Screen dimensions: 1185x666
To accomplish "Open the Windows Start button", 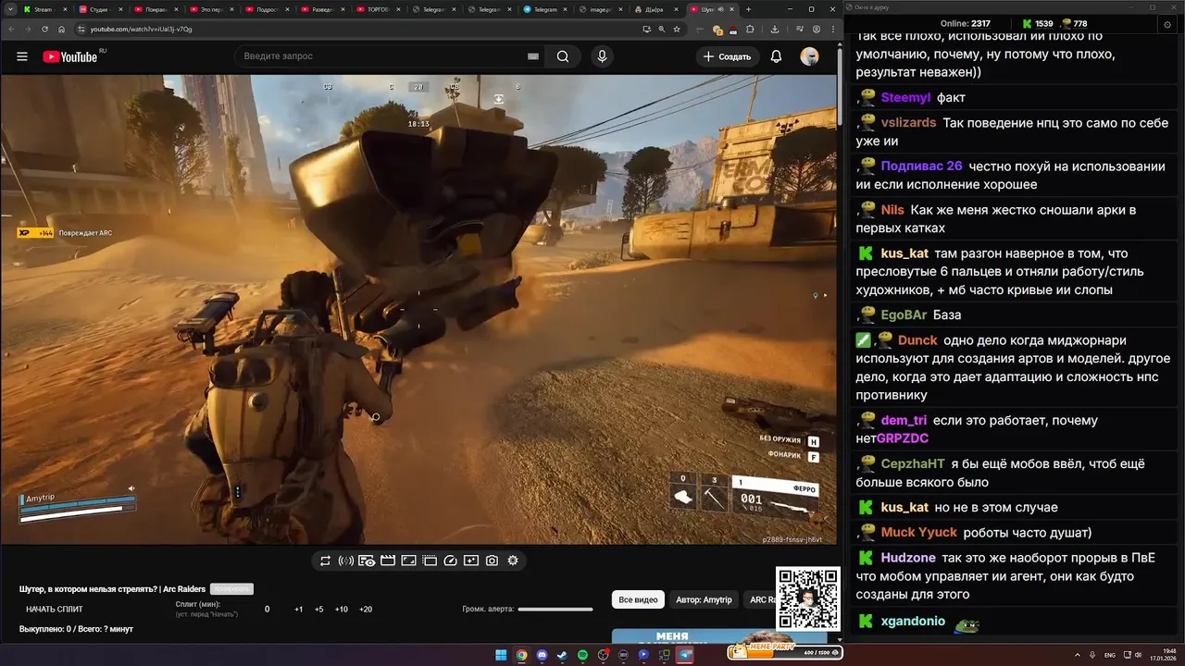I will (501, 655).
